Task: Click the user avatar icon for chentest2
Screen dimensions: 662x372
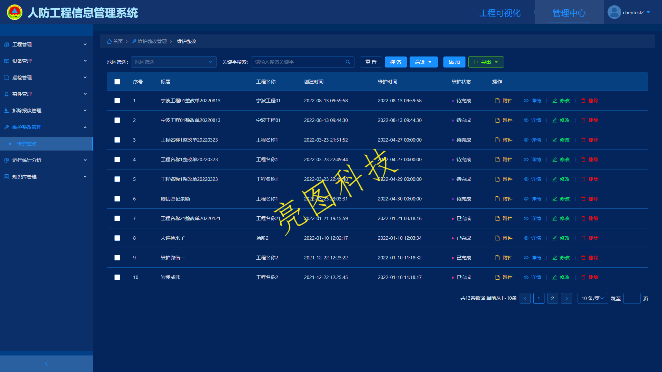Action: [614, 12]
